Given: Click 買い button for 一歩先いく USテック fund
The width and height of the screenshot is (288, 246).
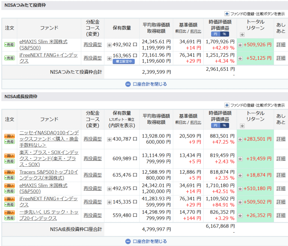Looking at the screenshot, I should pos(10,213).
